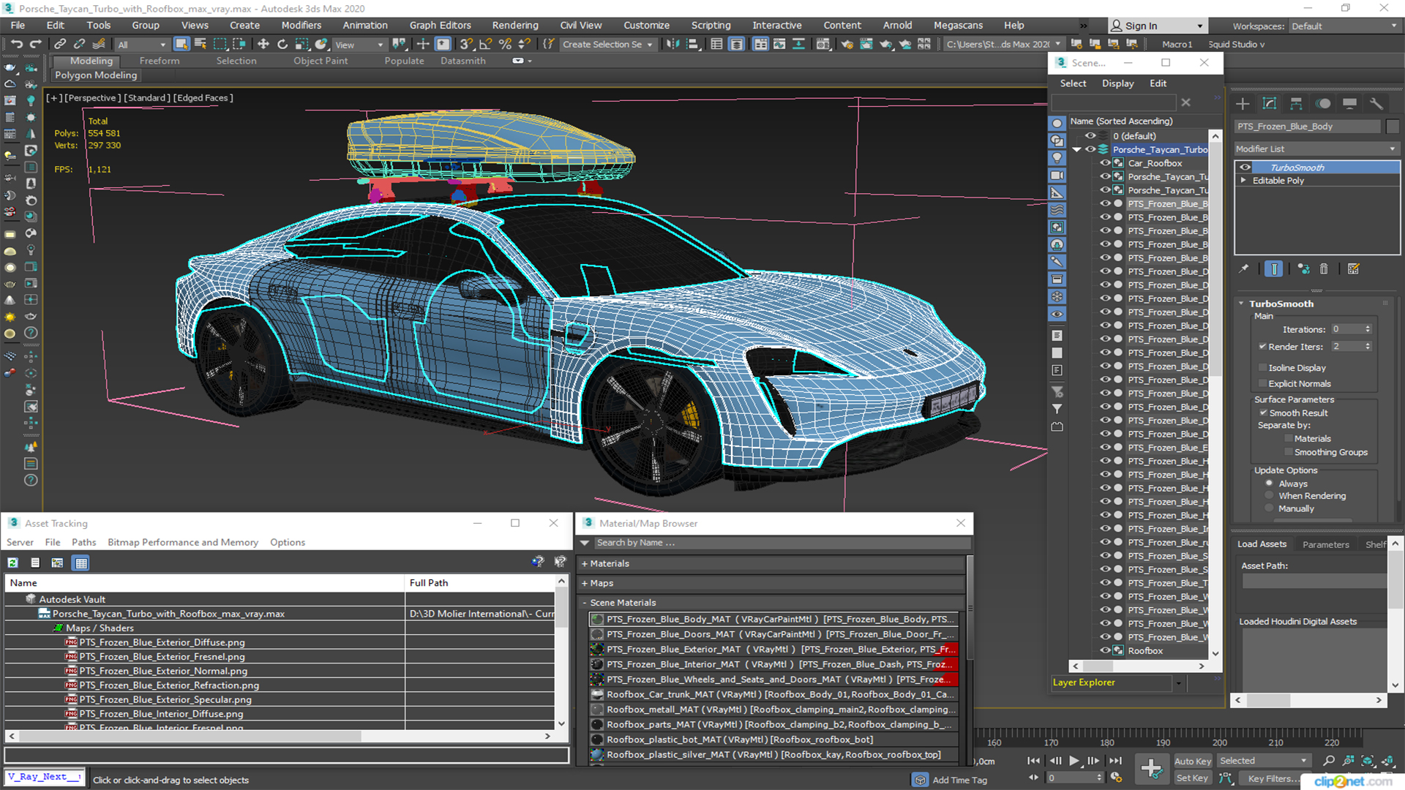Open the reference coordinate View dropdown
Screen dimensions: 1405x790
pos(359,45)
